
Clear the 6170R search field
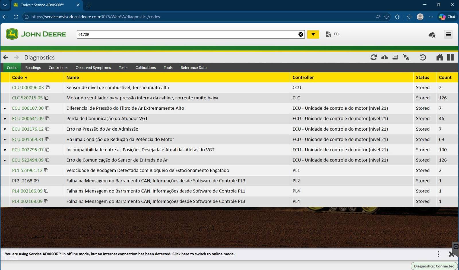pos(301,34)
